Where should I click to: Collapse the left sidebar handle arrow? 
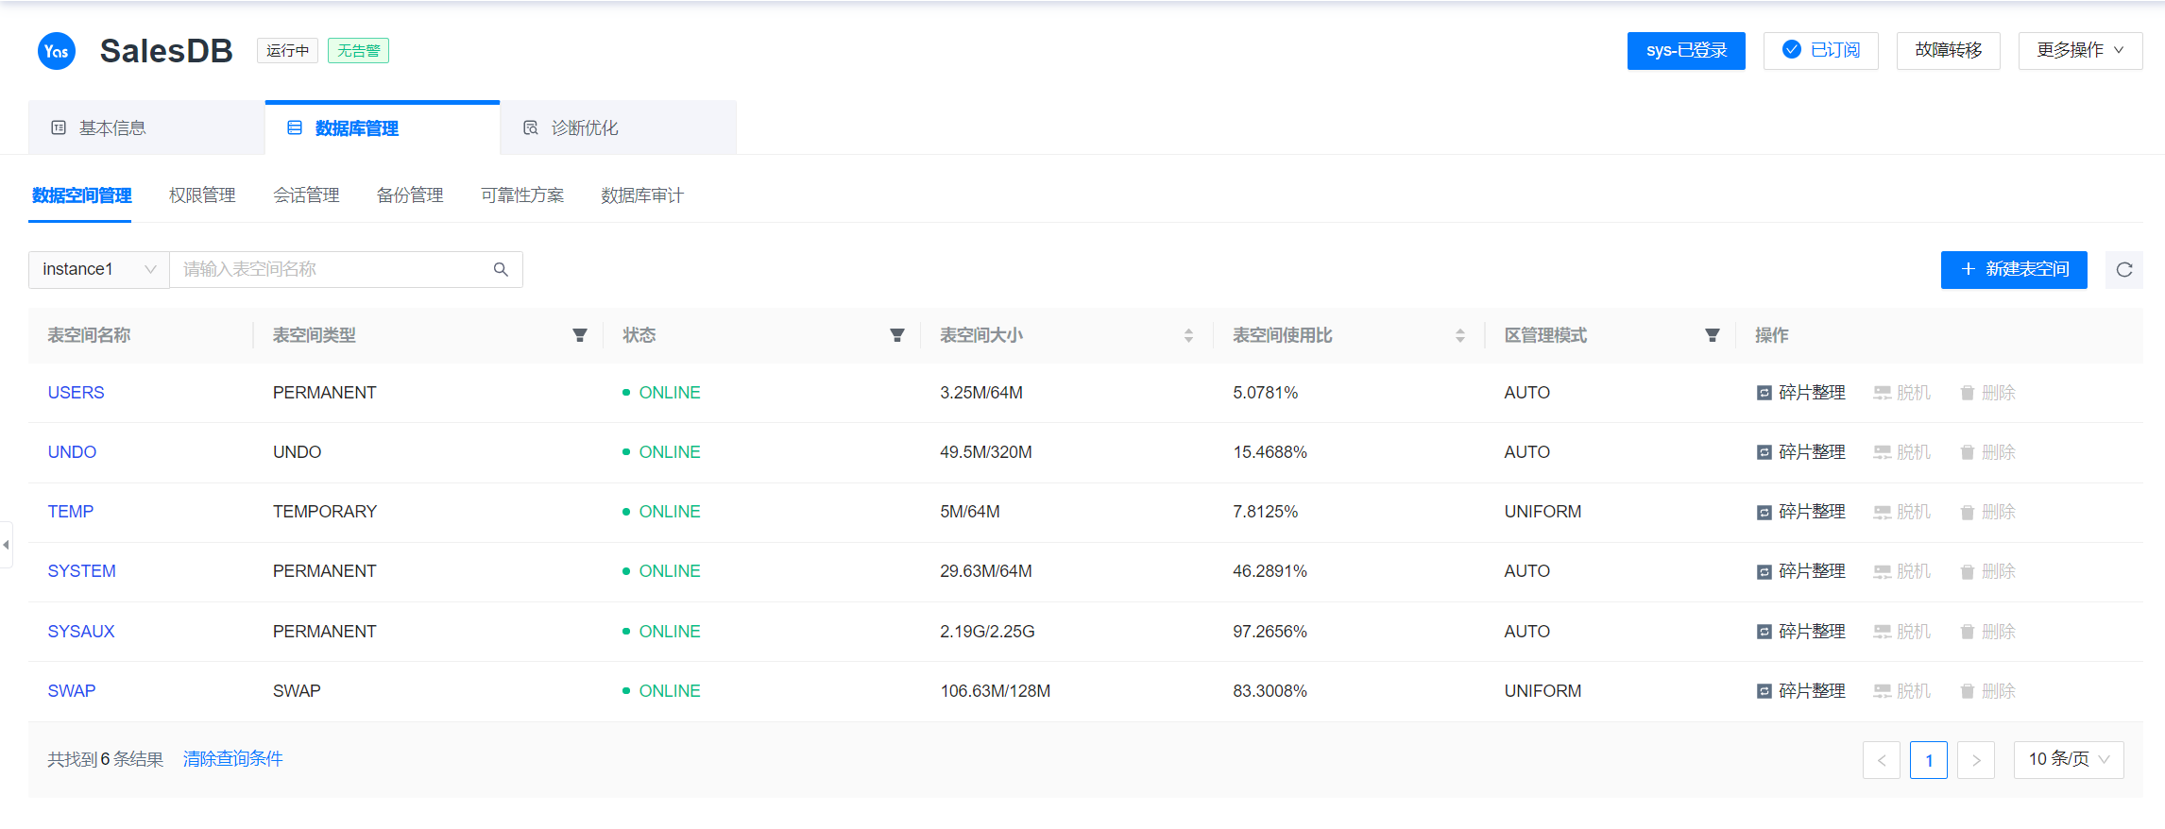[6, 545]
